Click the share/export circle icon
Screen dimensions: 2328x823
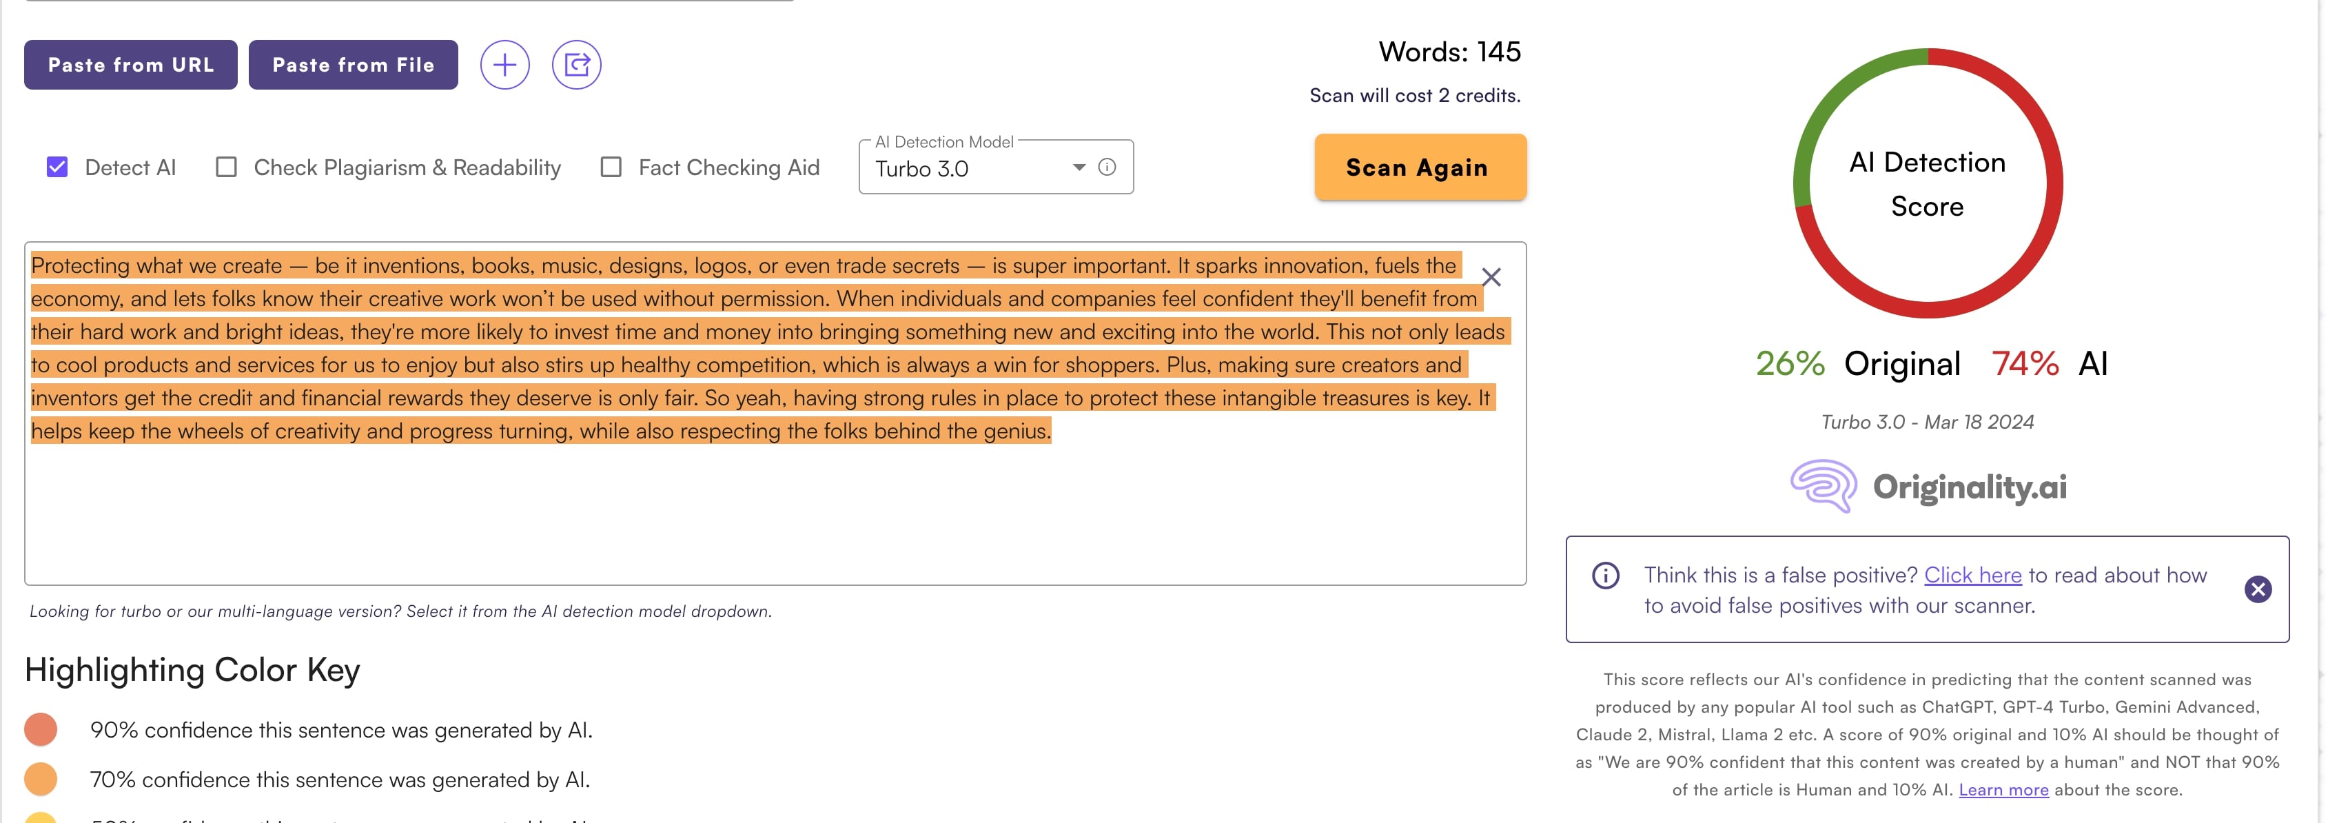tap(577, 65)
